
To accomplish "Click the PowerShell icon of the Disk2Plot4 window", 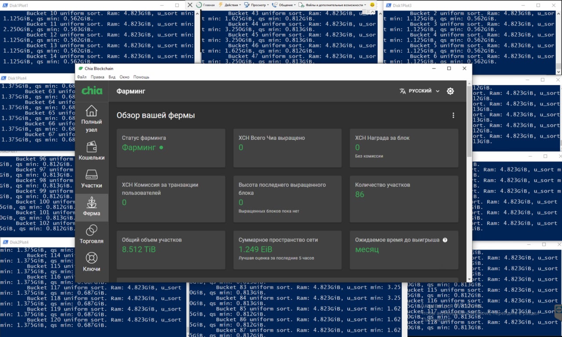I will 5,242.
